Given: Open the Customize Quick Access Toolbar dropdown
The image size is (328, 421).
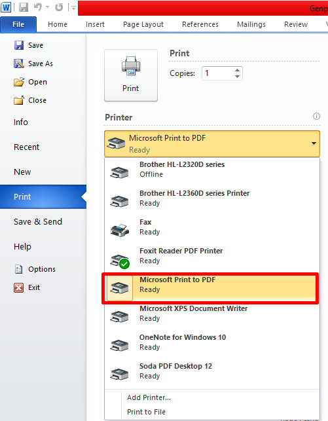Looking at the screenshot, I should click(x=73, y=8).
